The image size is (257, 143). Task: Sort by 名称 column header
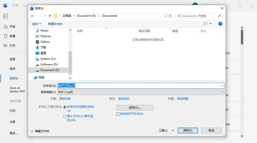80,31
